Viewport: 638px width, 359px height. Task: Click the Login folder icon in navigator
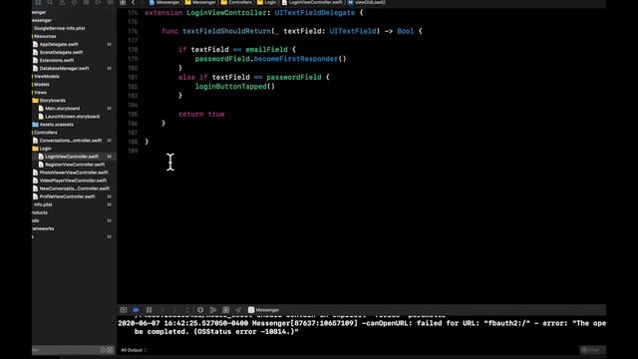click(x=36, y=149)
